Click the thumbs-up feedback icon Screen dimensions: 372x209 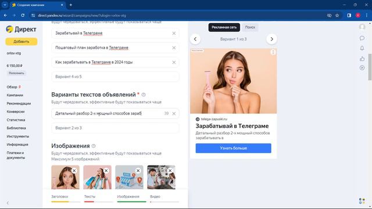[362, 58]
